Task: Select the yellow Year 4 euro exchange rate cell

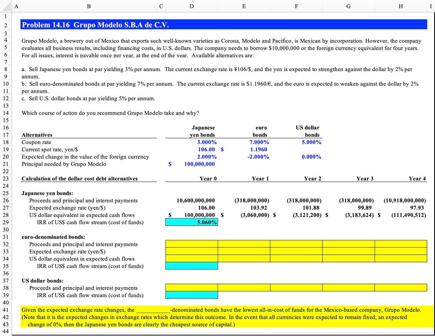Action: pyautogui.click(x=400, y=252)
